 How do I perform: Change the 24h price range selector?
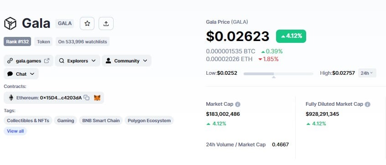(x=367, y=73)
